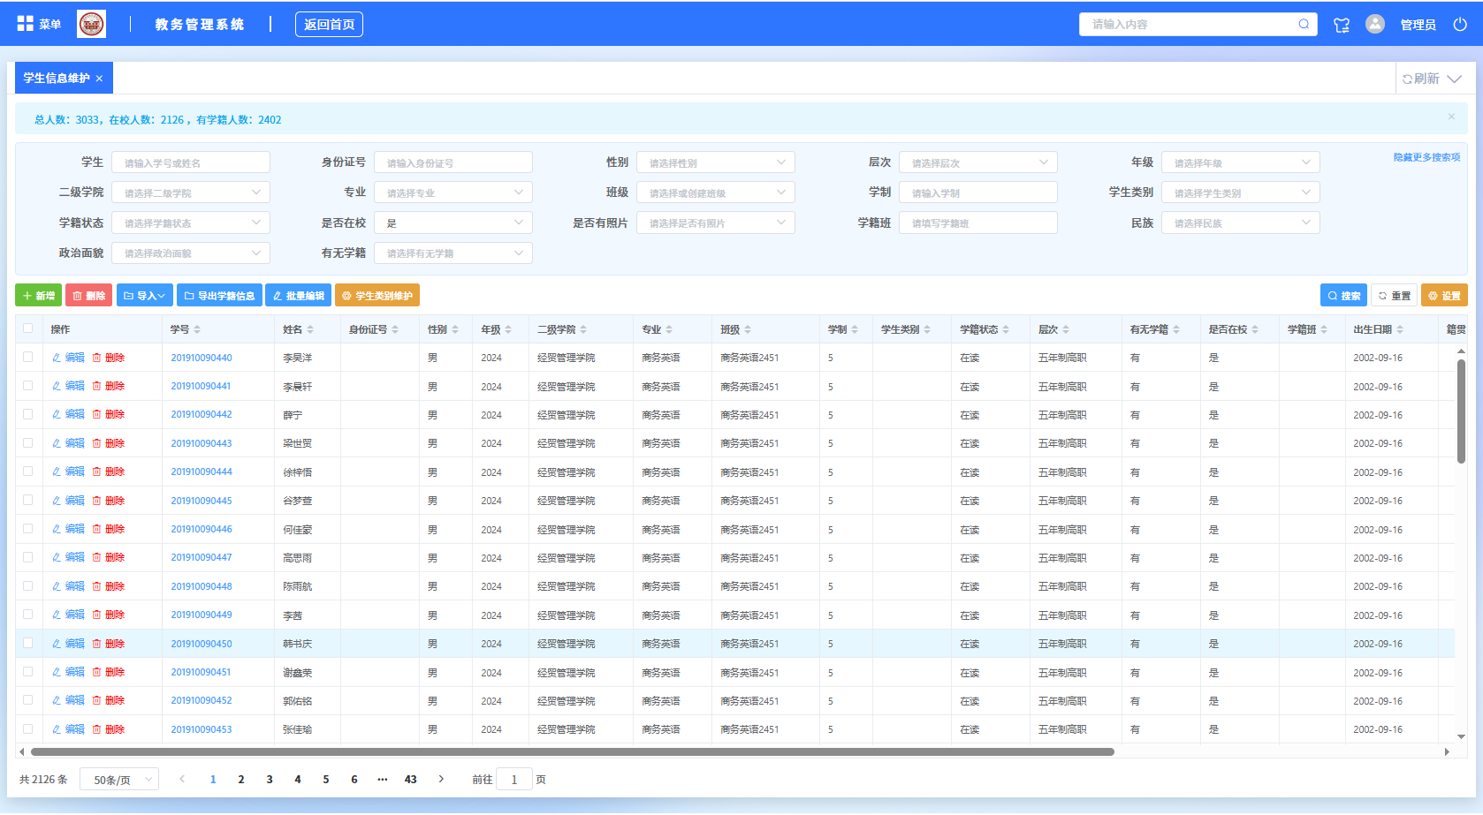
Task: Sort by 专业 column arrows
Action: pyautogui.click(x=669, y=329)
